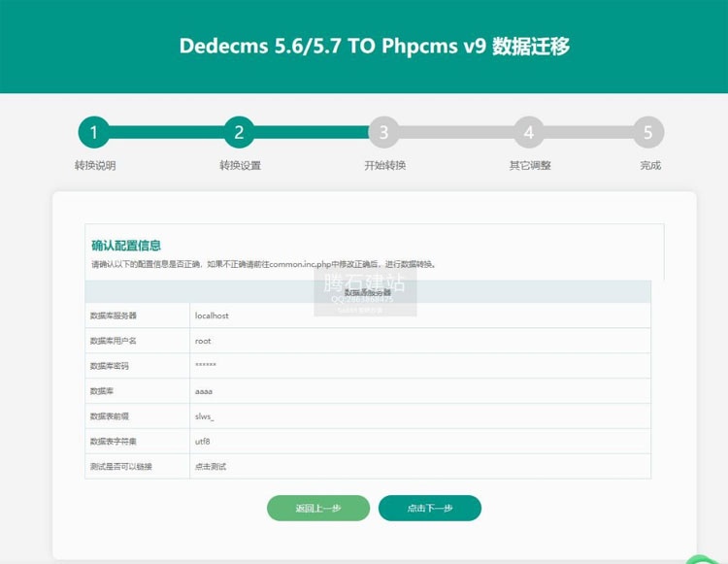Viewport: 728px width, 564px height.
Task: Click the masked password value
Action: pyautogui.click(x=205, y=365)
